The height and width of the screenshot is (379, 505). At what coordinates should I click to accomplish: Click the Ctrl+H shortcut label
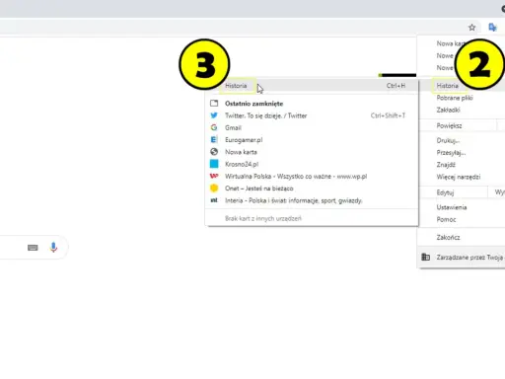(396, 86)
